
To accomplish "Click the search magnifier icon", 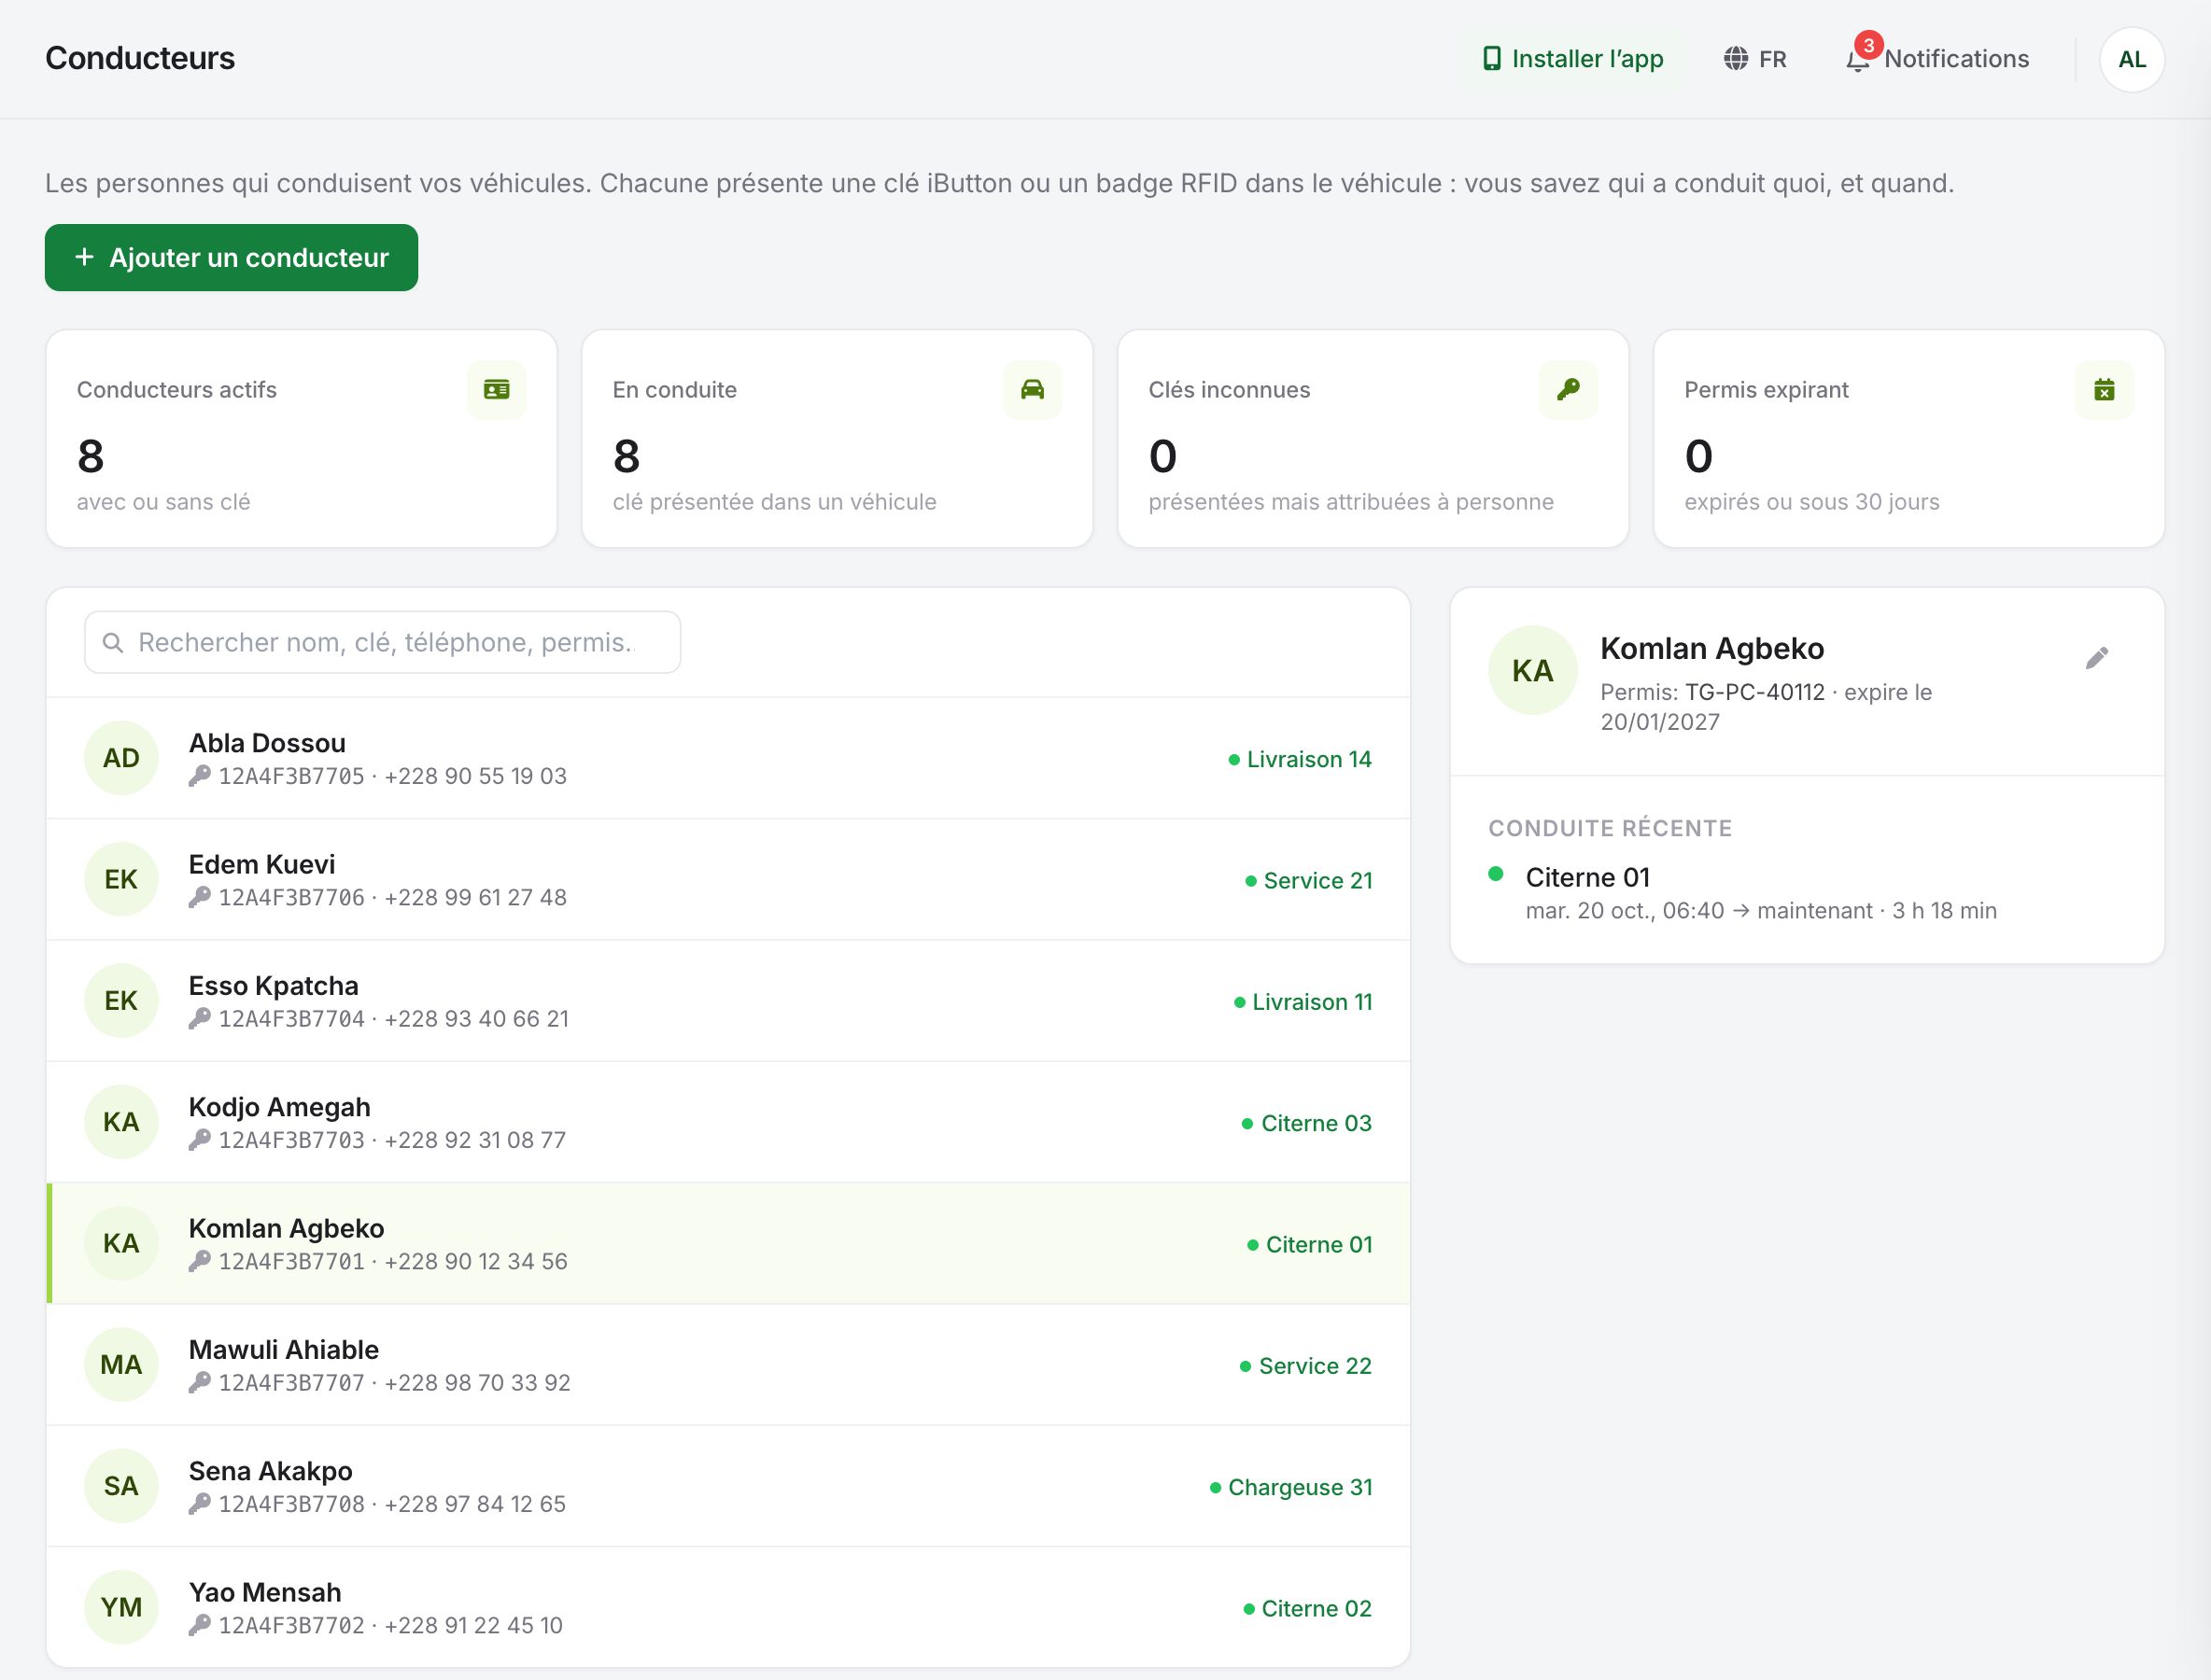I will (x=113, y=642).
